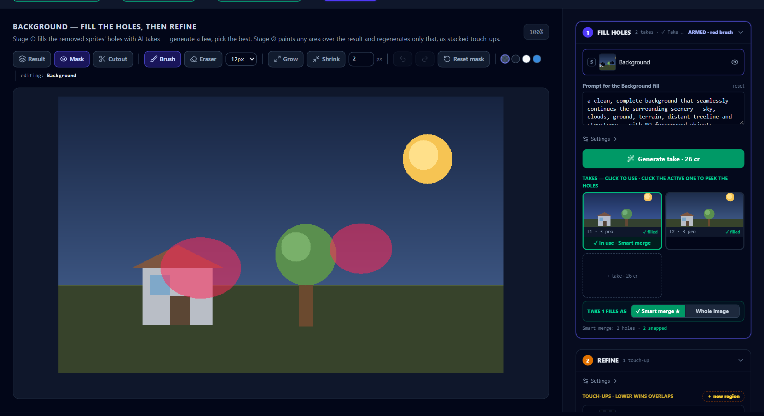Switch to the Result view tab

(32, 59)
